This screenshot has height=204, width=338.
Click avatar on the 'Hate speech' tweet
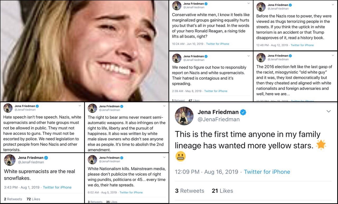(8, 108)
